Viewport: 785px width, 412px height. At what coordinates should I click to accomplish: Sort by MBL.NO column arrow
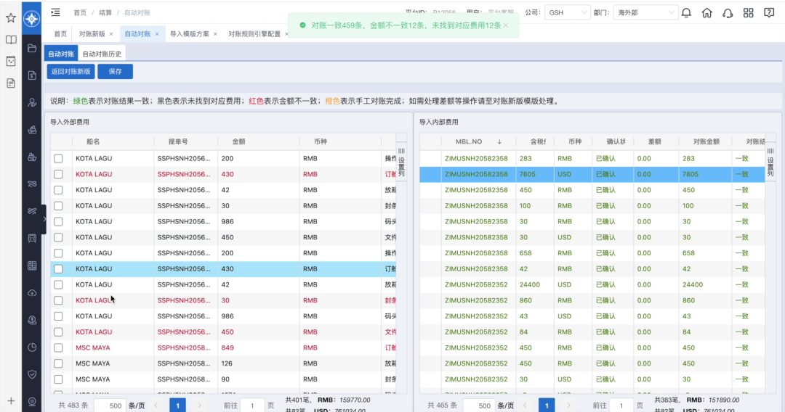(499, 141)
